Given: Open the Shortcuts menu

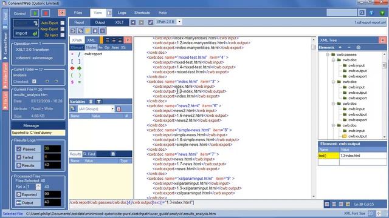Looking at the screenshot, I should pyautogui.click(x=142, y=13).
